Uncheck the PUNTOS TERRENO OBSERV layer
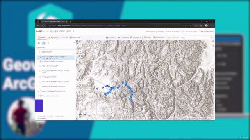Image resolution: width=250 pixels, height=140 pixels. pyautogui.click(x=41, y=61)
